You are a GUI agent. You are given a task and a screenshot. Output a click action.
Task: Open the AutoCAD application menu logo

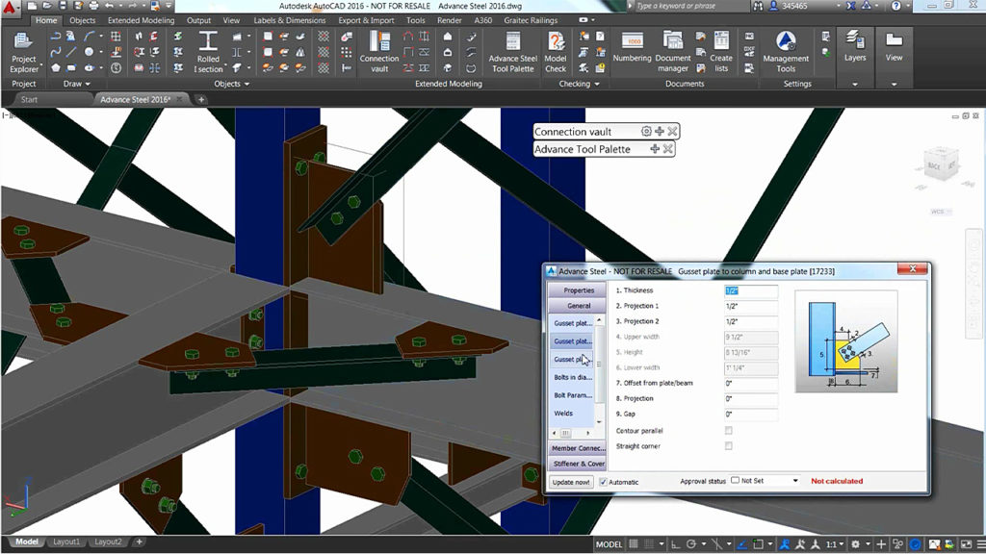[10, 8]
